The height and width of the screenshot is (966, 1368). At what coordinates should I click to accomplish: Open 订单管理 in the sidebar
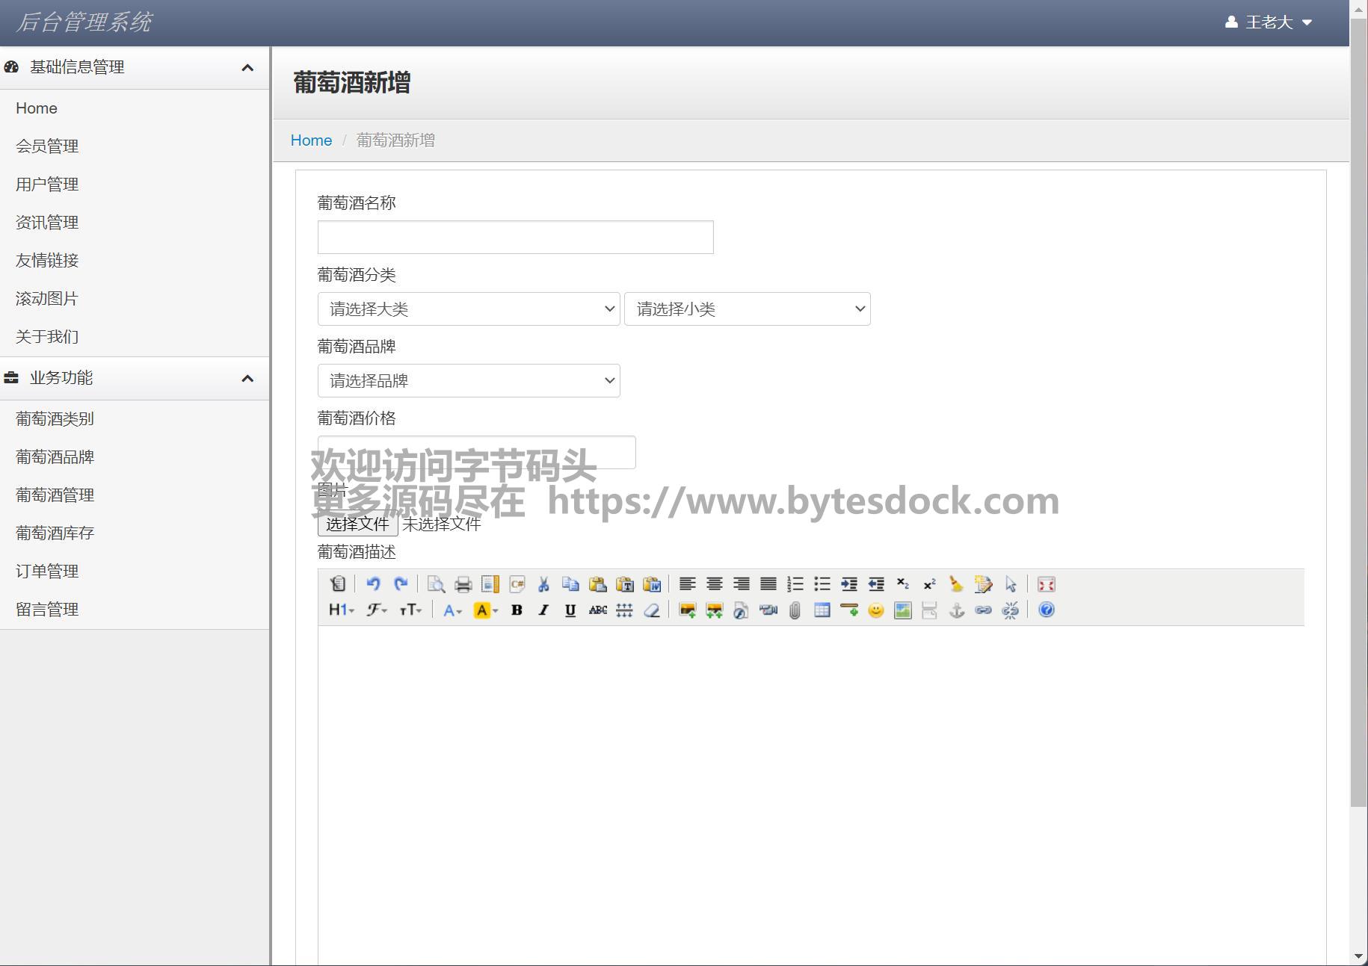[x=47, y=572]
